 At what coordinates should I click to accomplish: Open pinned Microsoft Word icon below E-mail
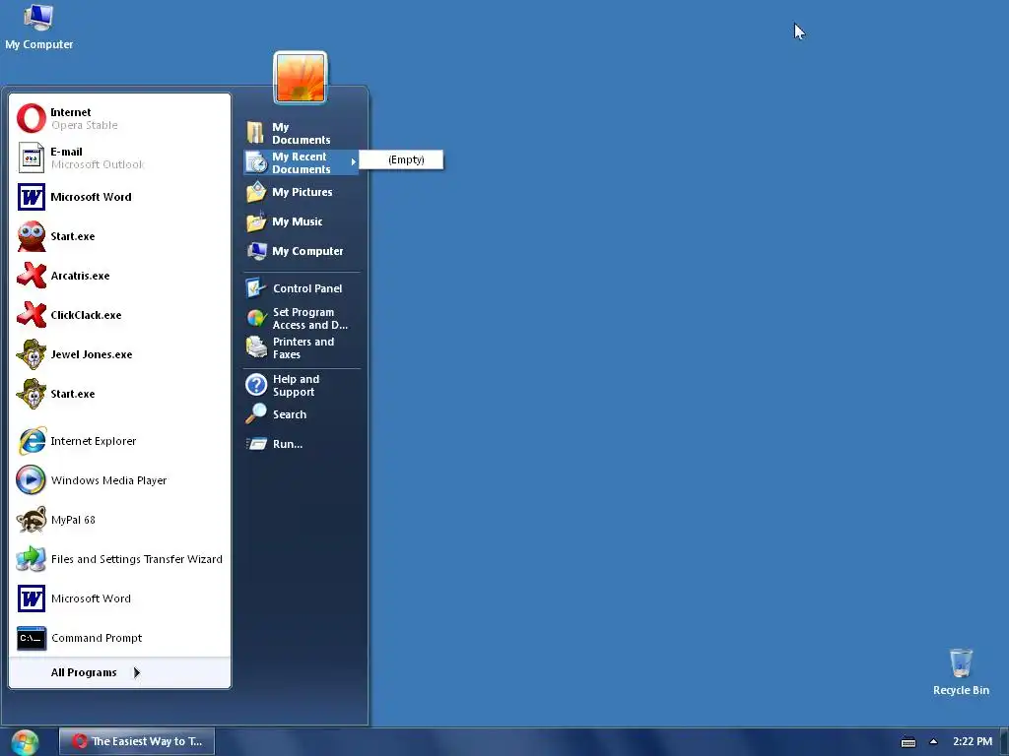(31, 197)
